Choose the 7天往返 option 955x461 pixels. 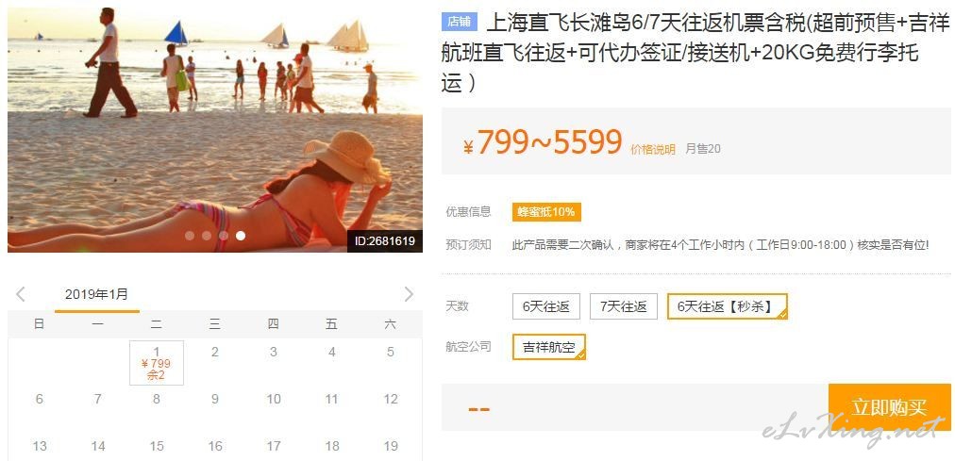point(624,306)
